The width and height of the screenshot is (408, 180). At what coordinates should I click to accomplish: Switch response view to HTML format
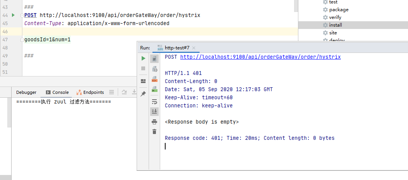point(154,89)
